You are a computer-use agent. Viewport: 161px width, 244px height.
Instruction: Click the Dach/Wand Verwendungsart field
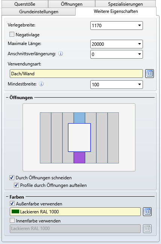[76, 74]
